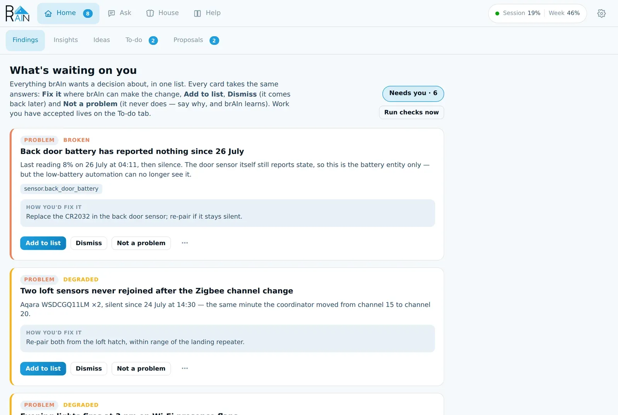Screen dimensions: 618x415
Task: Switch to the Insights tab
Action: [66, 40]
